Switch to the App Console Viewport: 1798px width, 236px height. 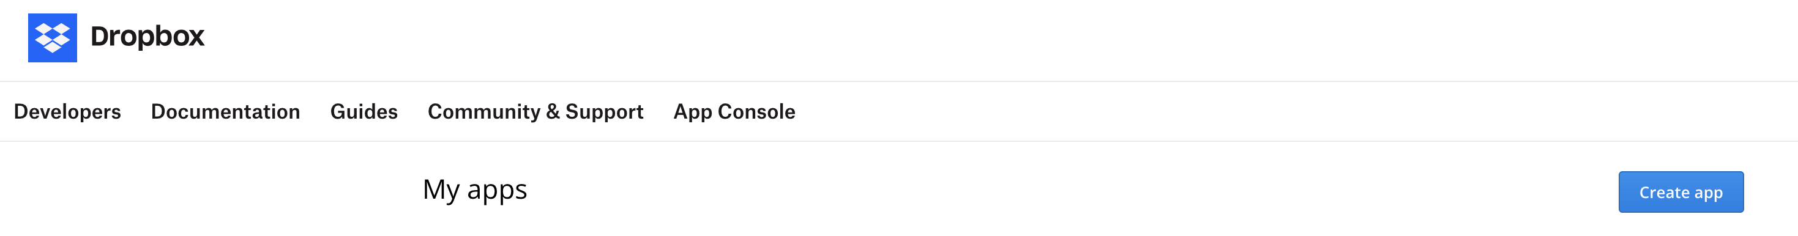pyautogui.click(x=734, y=112)
